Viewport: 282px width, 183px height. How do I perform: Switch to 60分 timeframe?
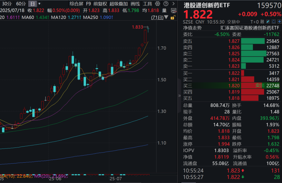(21, 4)
